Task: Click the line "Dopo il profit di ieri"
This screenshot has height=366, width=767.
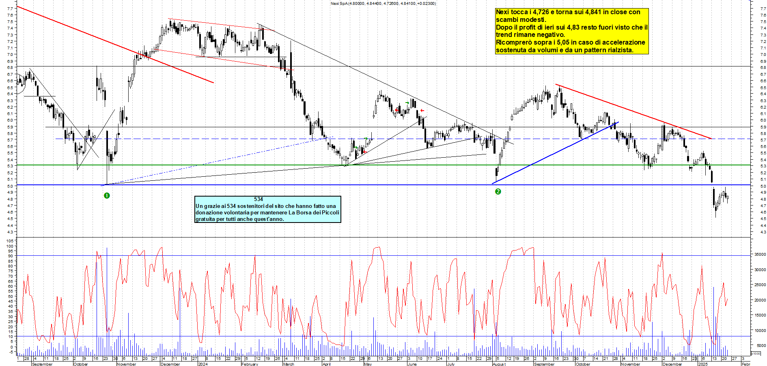Action: tap(572, 28)
